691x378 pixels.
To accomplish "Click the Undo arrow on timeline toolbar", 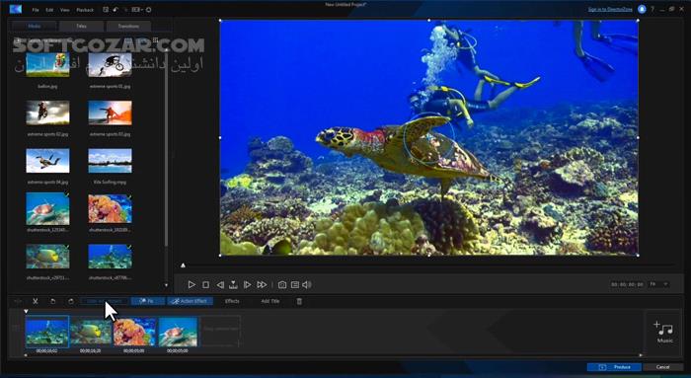I will coord(52,301).
